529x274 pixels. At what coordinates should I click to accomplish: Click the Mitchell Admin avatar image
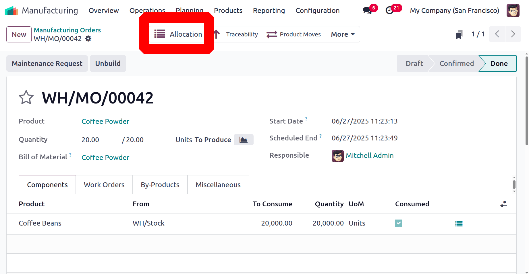tap(338, 156)
